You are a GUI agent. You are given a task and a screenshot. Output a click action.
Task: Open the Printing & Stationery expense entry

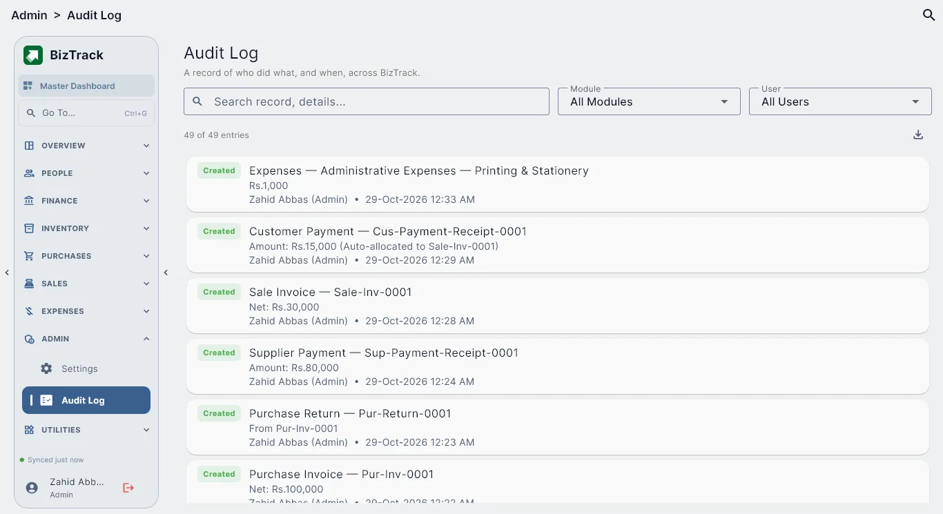click(558, 184)
